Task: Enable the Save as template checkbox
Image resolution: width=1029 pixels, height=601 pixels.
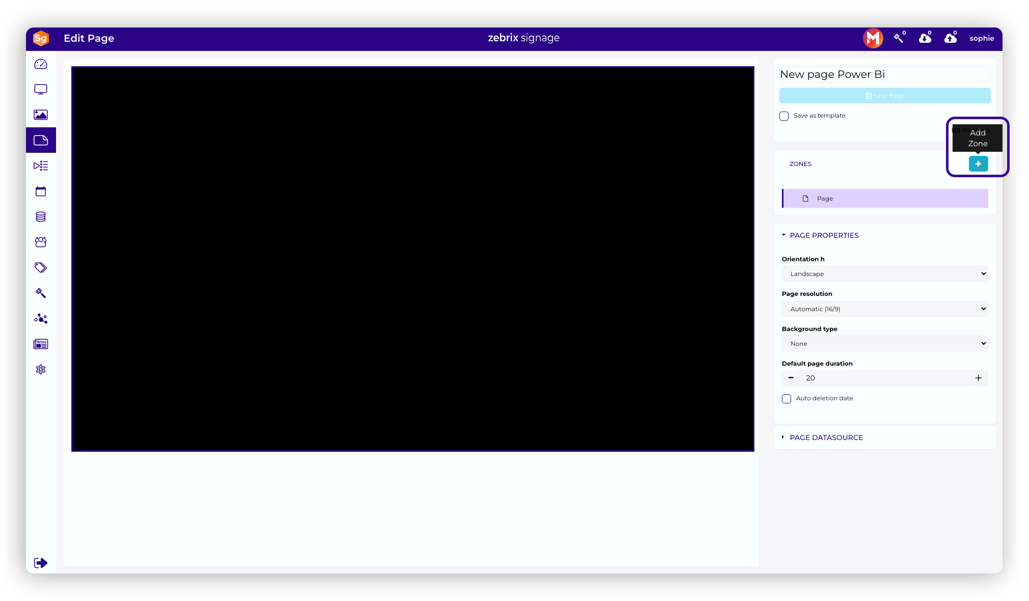Action: (x=784, y=116)
